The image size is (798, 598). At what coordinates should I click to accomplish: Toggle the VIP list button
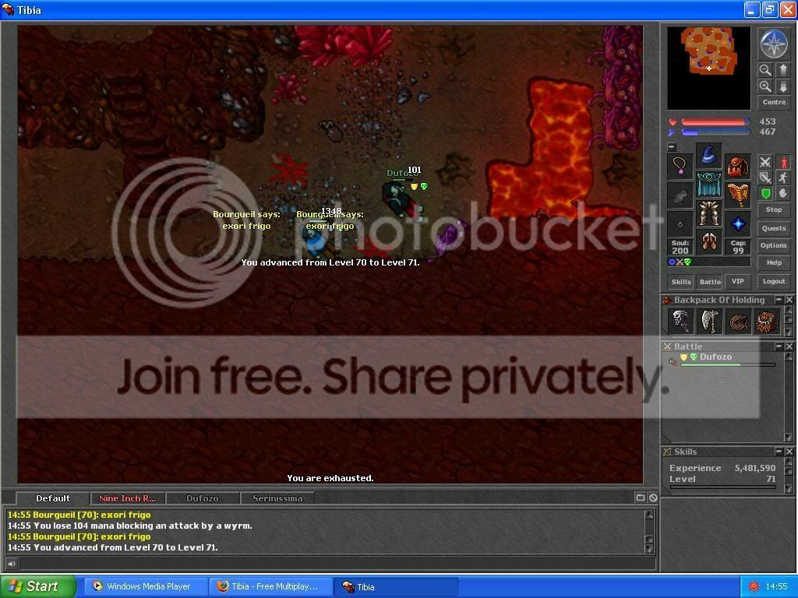point(737,281)
